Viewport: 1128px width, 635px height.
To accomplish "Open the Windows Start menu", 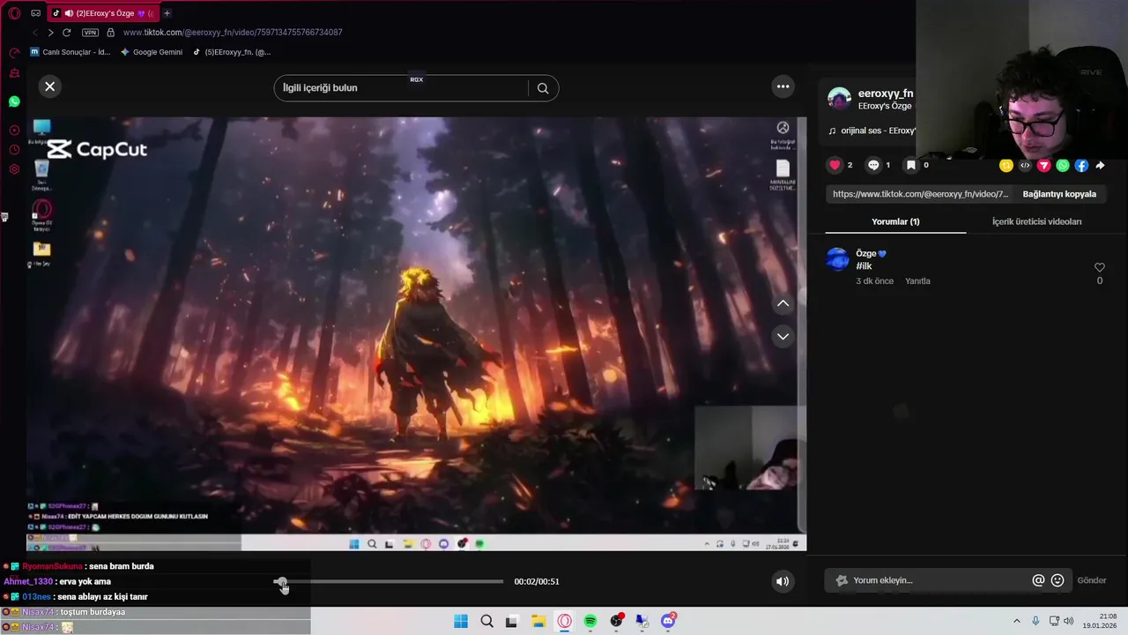I will (x=461, y=621).
